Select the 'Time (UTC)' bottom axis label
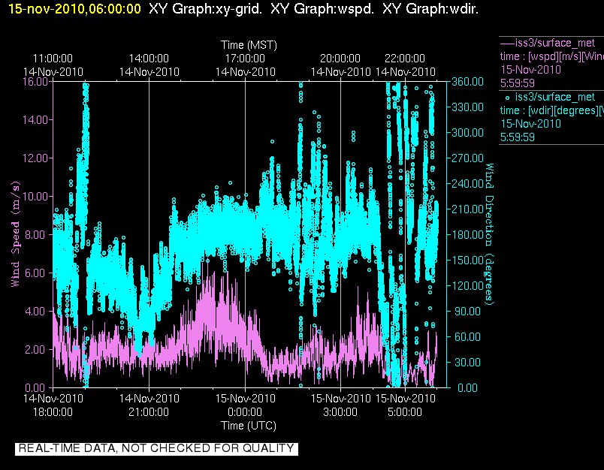 pos(249,426)
